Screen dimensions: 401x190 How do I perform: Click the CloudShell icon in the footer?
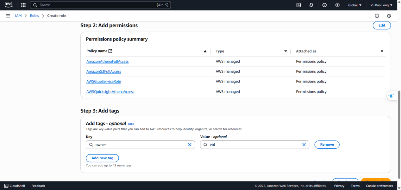6,186
